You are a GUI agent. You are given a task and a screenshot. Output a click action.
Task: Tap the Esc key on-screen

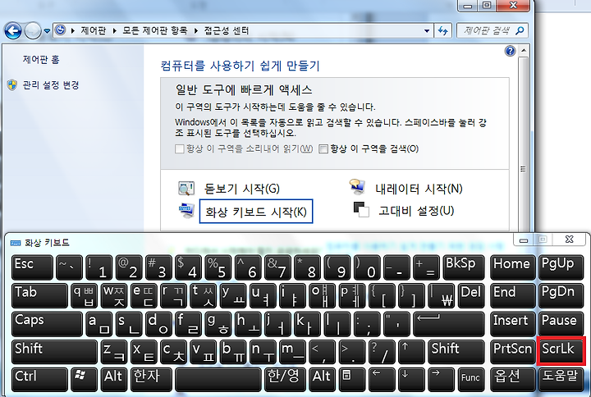[32, 267]
